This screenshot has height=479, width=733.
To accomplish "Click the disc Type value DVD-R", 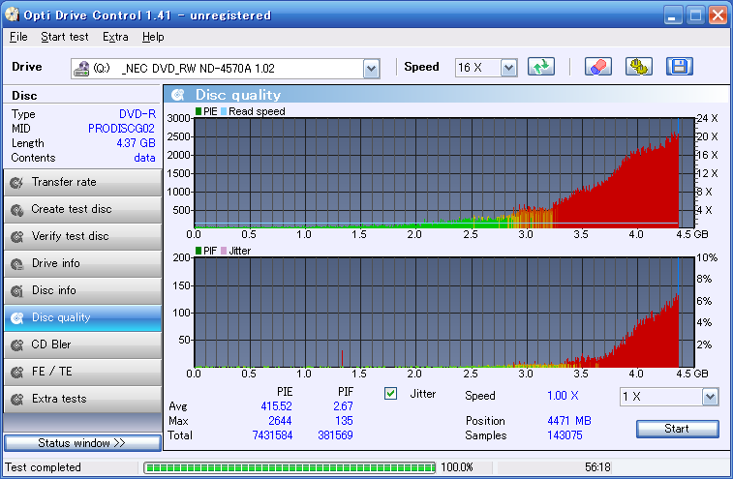I will point(137,114).
